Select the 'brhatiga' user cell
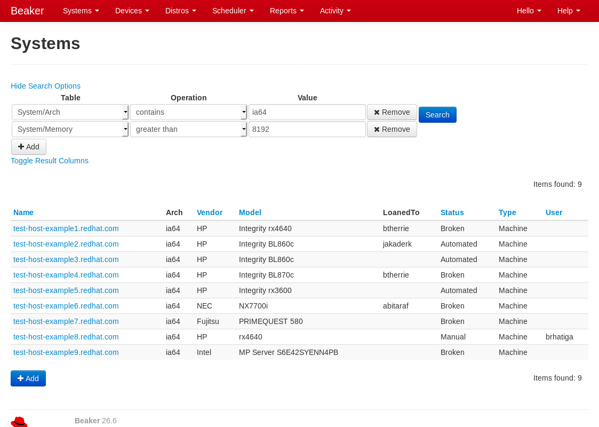The image size is (599, 427). pyautogui.click(x=560, y=337)
